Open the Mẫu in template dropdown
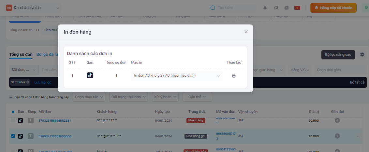 (177, 76)
